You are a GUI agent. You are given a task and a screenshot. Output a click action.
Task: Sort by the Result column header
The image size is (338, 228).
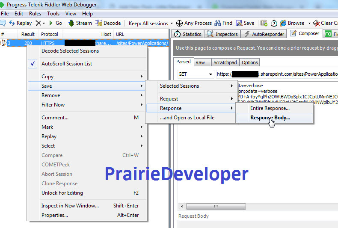click(x=28, y=34)
